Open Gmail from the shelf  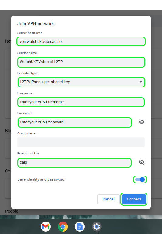pyautogui.click(x=46, y=227)
